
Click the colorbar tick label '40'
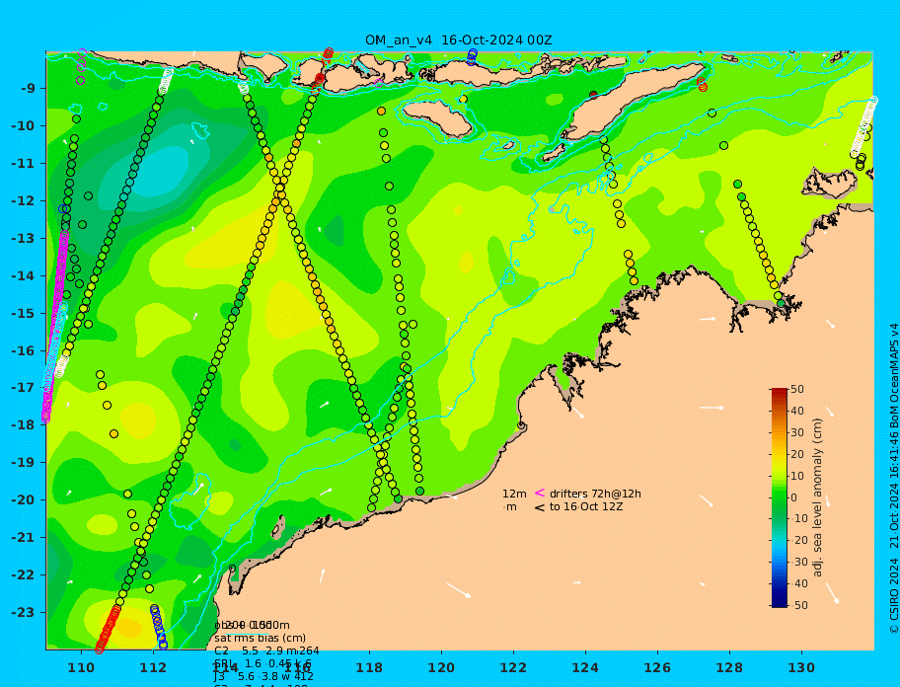[x=797, y=411]
